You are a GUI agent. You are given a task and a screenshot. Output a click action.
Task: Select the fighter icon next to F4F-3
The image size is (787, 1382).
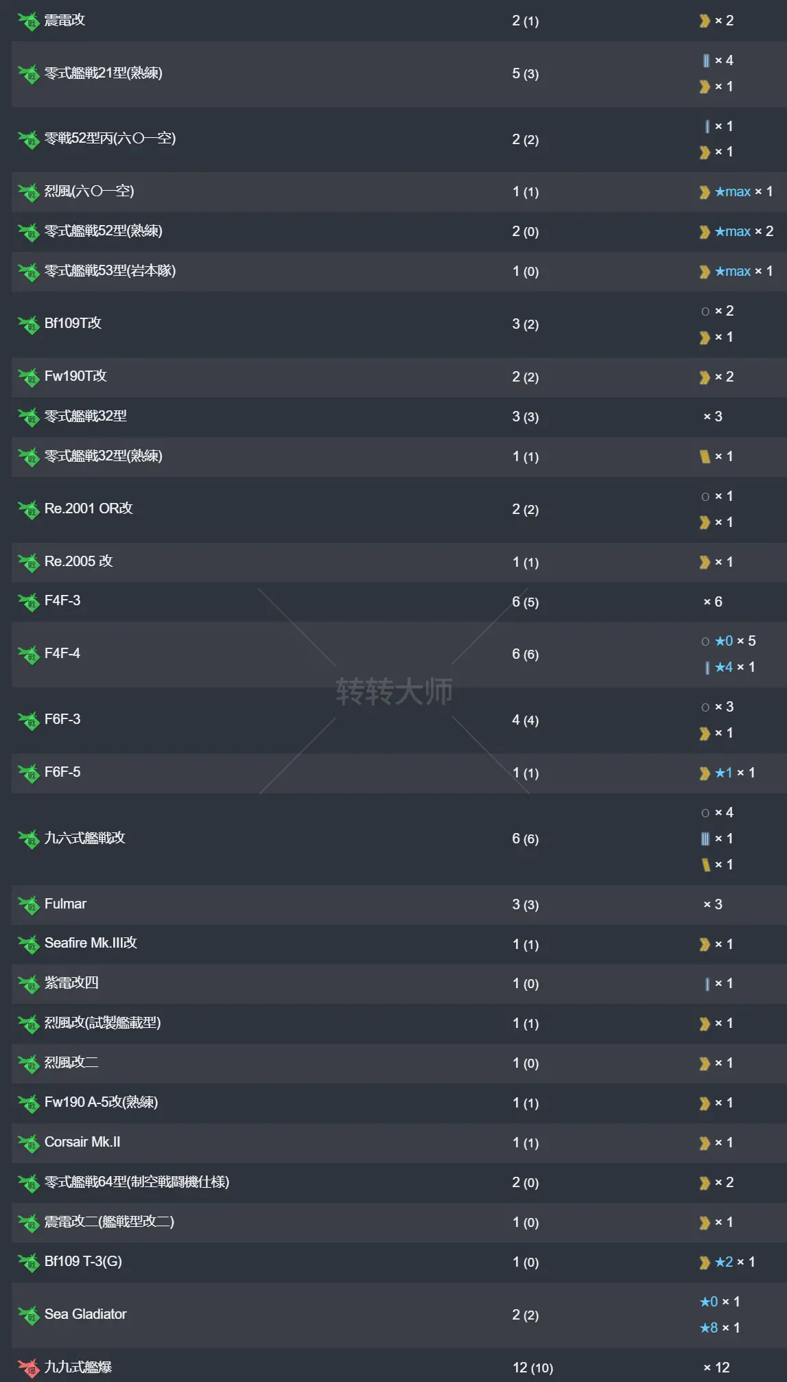[27, 601]
